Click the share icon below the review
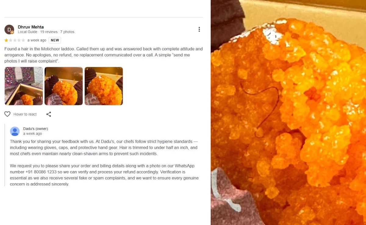 pos(48,114)
